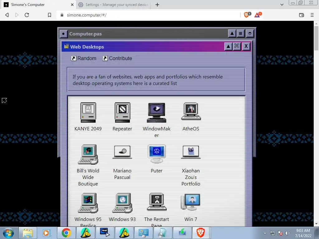The width and height of the screenshot is (319, 239).
Task: Click the scrollbar down arrow
Action: tap(317, 224)
